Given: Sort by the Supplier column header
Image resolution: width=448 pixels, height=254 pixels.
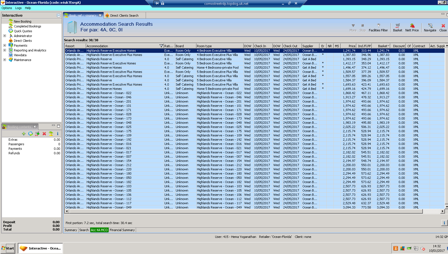Looking at the screenshot, I should point(310,46).
